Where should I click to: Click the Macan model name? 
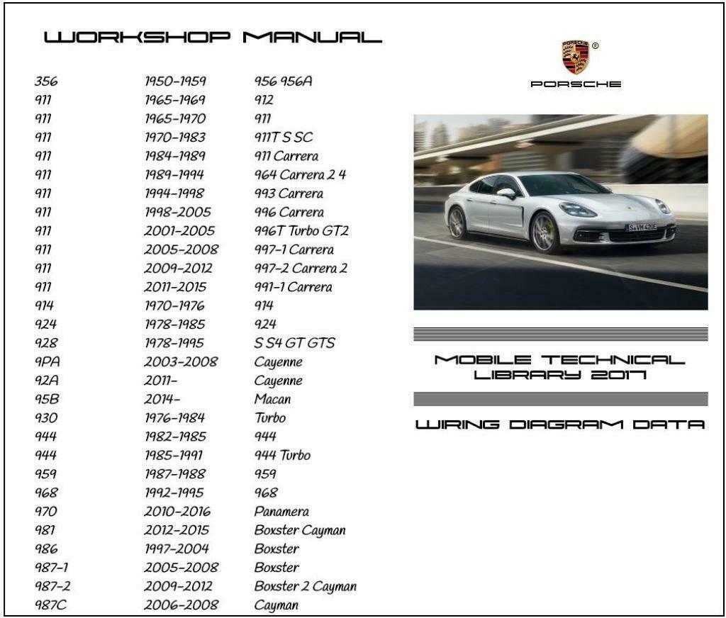click(x=272, y=399)
